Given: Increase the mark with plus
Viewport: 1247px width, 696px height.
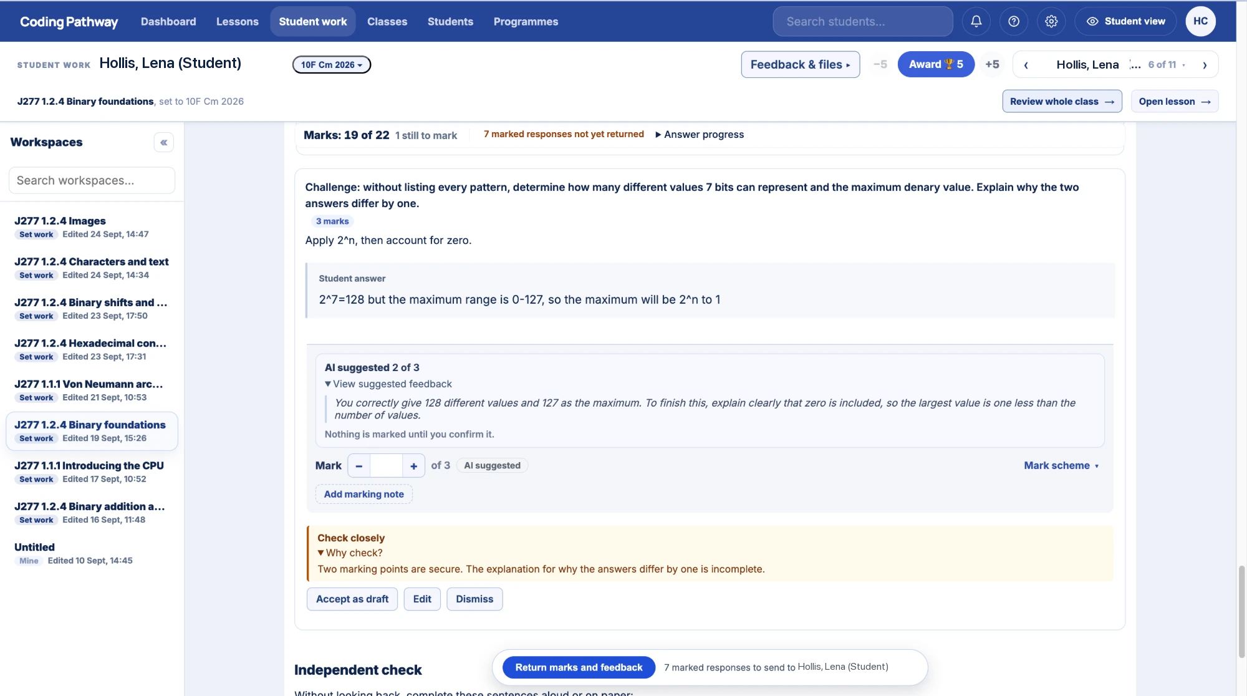Looking at the screenshot, I should 413,466.
